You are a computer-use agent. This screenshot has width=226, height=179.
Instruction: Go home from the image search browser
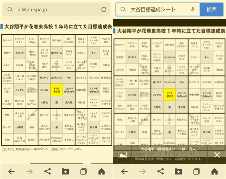(x=214, y=171)
